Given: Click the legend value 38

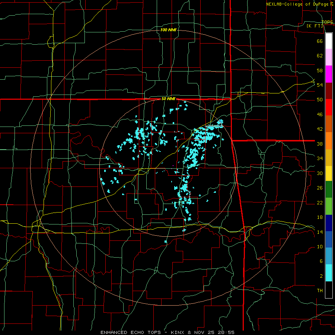Looking at the screenshot, I should 320,144.
